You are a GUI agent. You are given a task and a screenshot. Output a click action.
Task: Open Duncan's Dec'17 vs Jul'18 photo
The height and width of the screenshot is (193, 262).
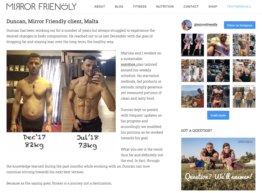(x=61, y=101)
